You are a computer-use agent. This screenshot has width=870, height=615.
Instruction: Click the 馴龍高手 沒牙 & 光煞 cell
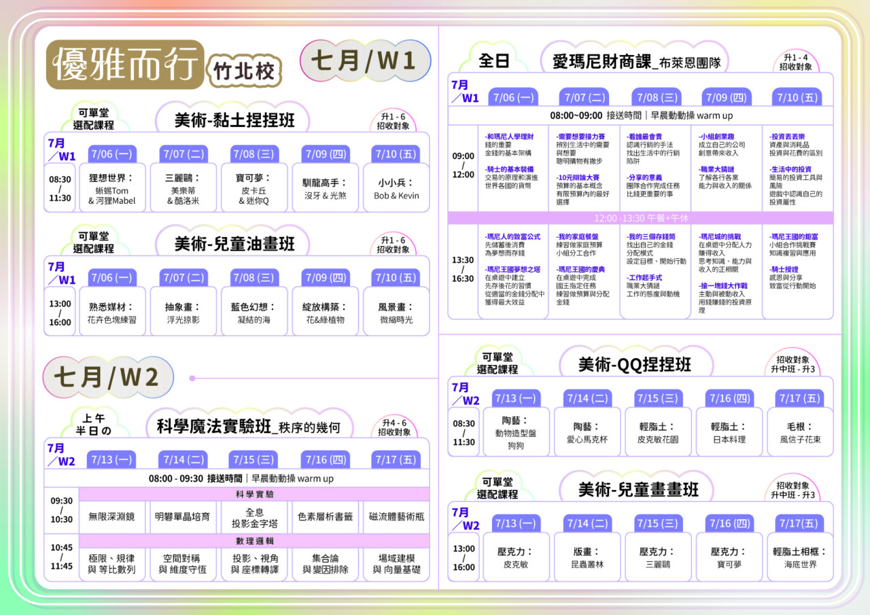coord(324,188)
